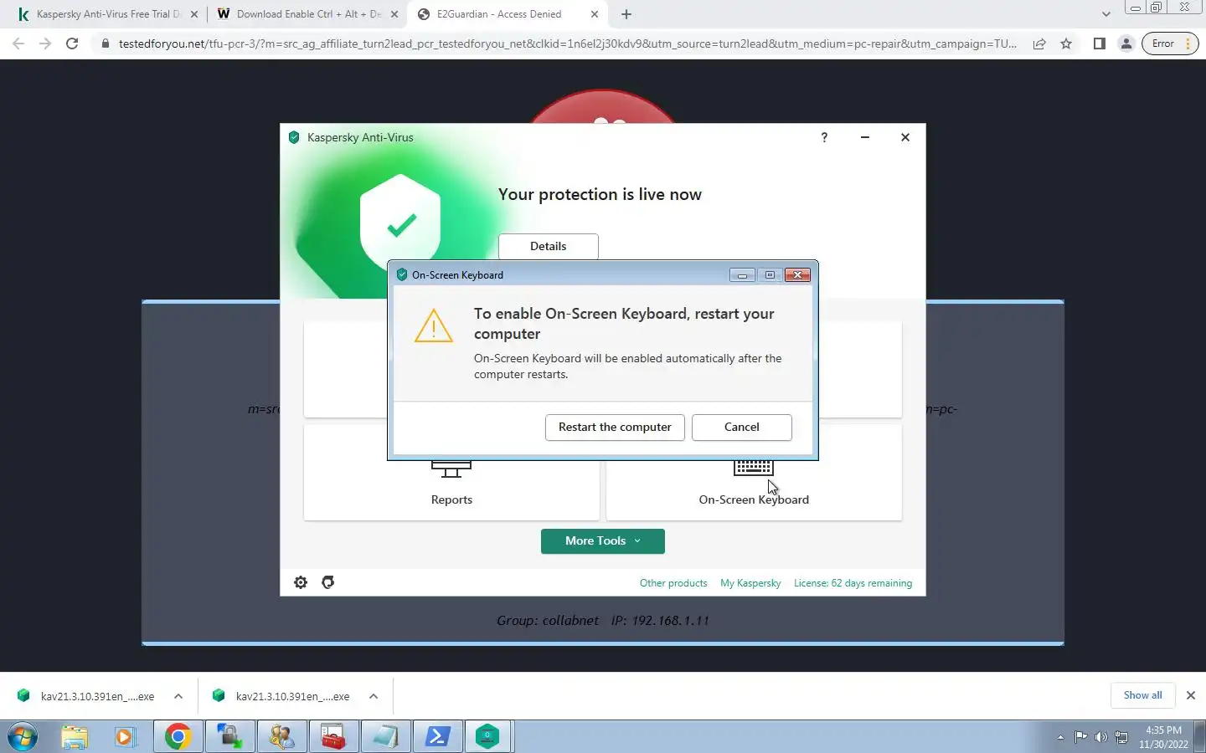Open Kaspersky settings gear icon
This screenshot has width=1206, height=753.
pyautogui.click(x=301, y=582)
